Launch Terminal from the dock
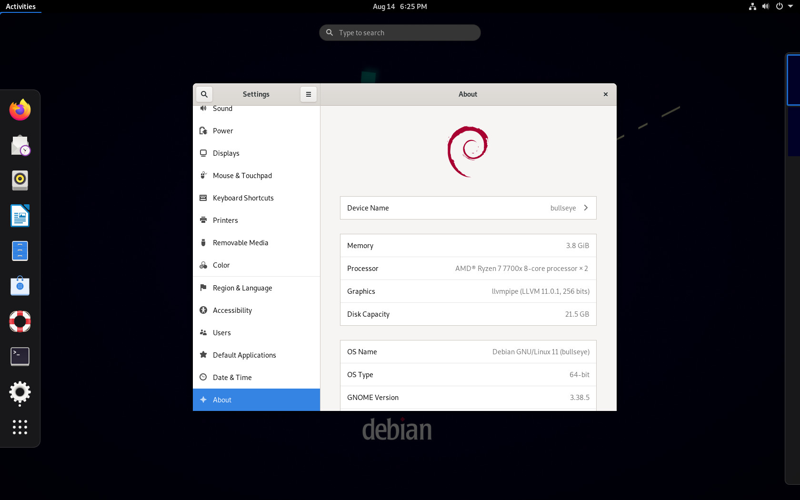The width and height of the screenshot is (800, 500). point(20,357)
